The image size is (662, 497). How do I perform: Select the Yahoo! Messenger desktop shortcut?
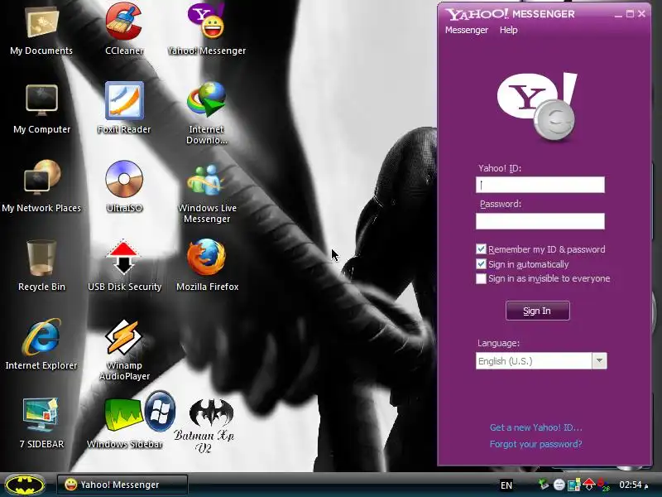[x=206, y=30]
